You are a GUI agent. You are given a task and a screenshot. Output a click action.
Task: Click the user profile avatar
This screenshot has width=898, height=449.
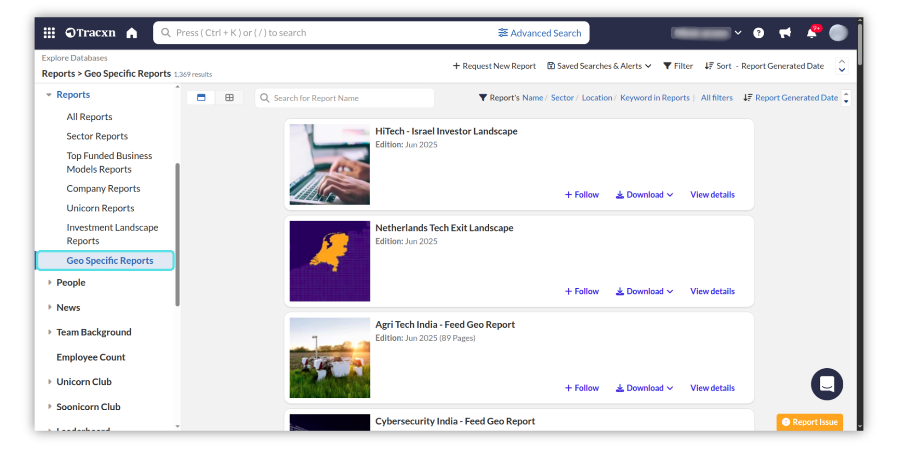coord(838,33)
